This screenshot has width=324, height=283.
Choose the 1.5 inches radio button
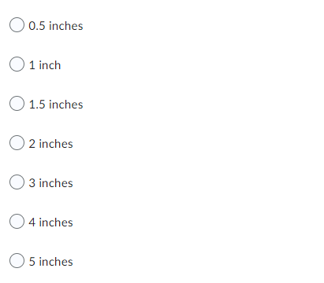(17, 104)
